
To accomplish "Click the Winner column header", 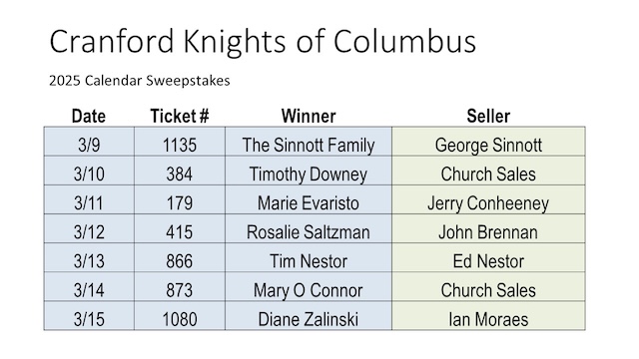I will (x=309, y=117).
